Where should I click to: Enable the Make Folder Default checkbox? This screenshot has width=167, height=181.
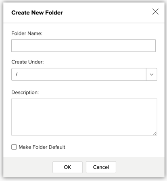pos(14,147)
